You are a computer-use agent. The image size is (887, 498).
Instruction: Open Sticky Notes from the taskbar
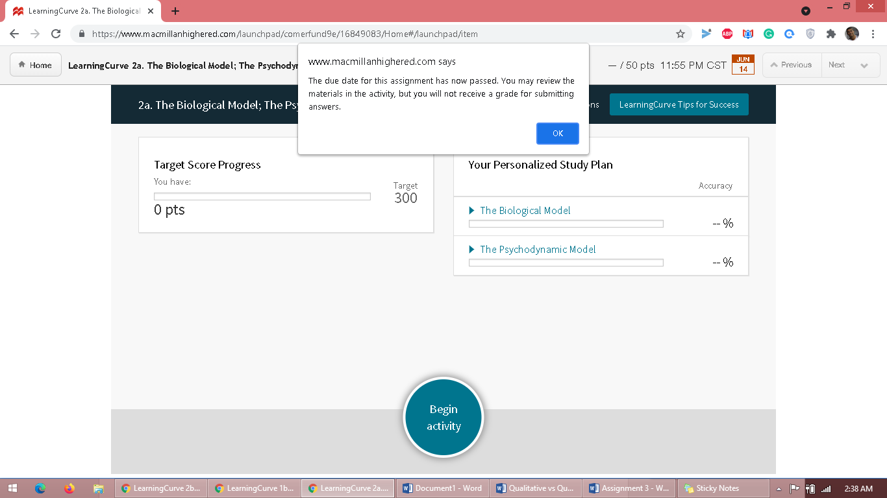click(712, 488)
